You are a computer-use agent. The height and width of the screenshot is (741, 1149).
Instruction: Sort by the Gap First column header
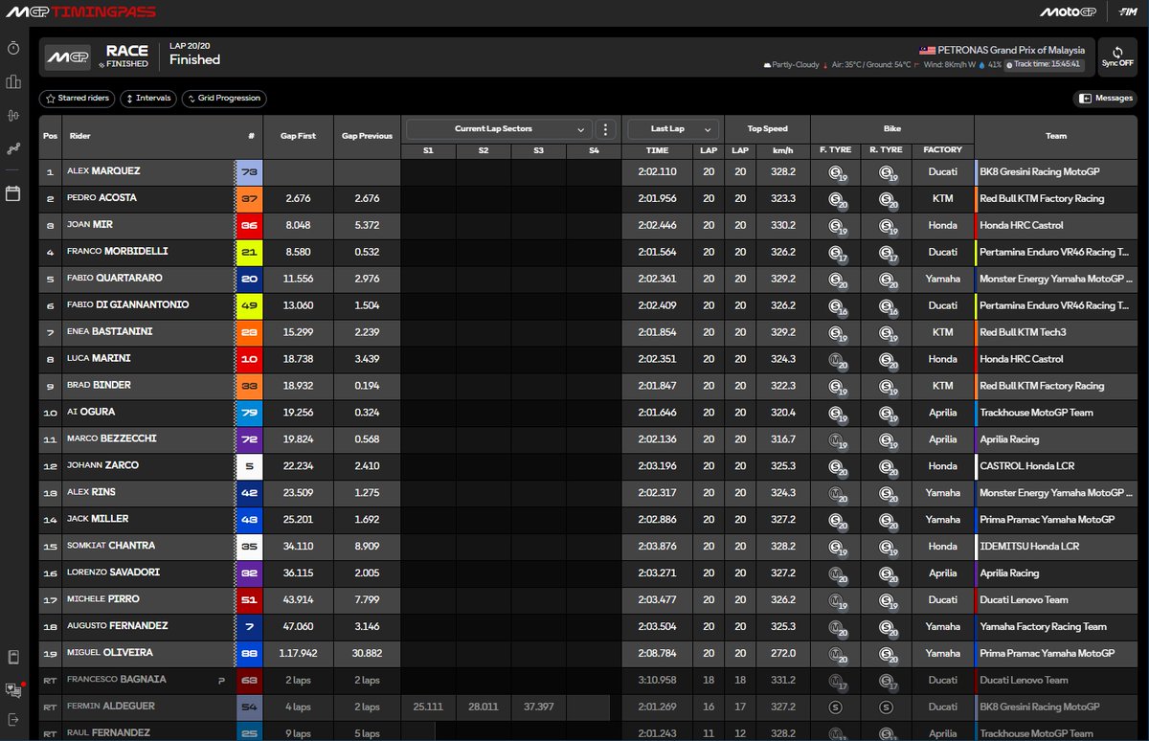pyautogui.click(x=298, y=136)
